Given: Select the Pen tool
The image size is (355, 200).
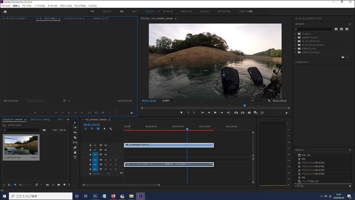Looking at the screenshot, I should [75, 148].
